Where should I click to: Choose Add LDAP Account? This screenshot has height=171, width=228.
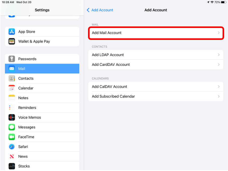tap(156, 55)
